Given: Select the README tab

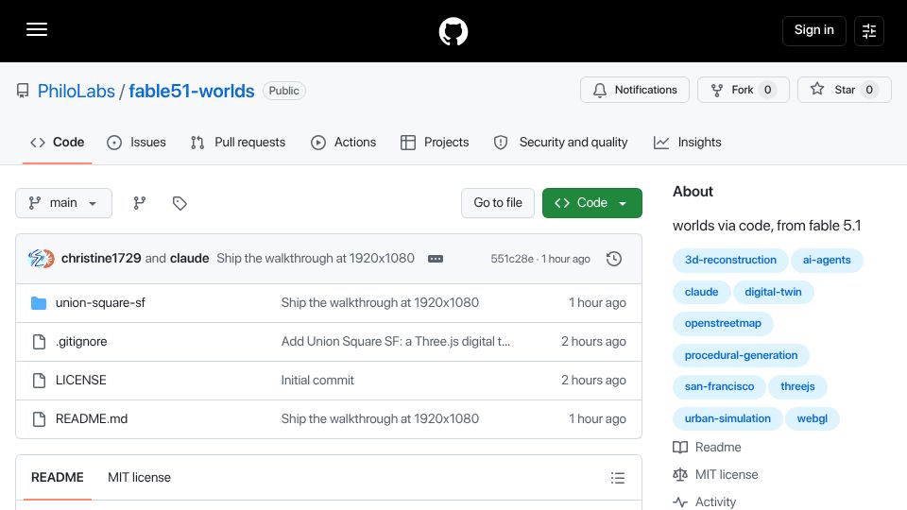Looking at the screenshot, I should click(58, 478).
